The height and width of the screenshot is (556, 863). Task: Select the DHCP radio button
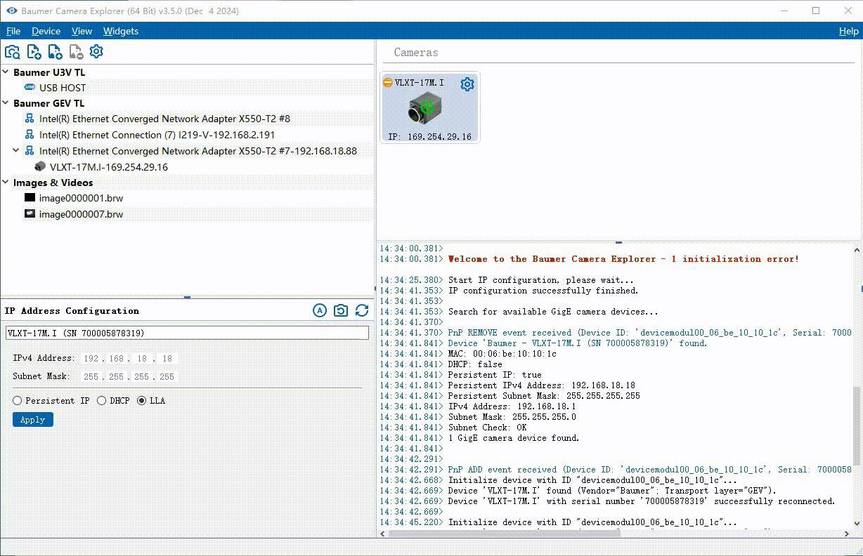[x=101, y=401]
